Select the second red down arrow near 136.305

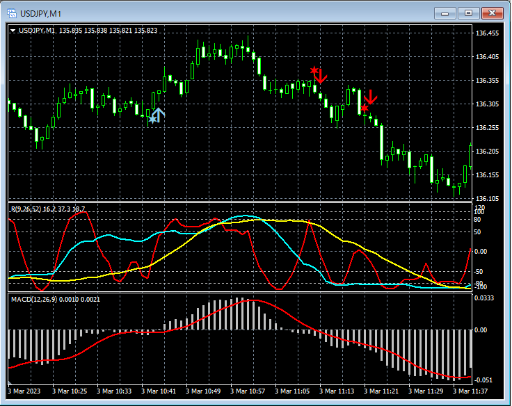[x=371, y=97]
